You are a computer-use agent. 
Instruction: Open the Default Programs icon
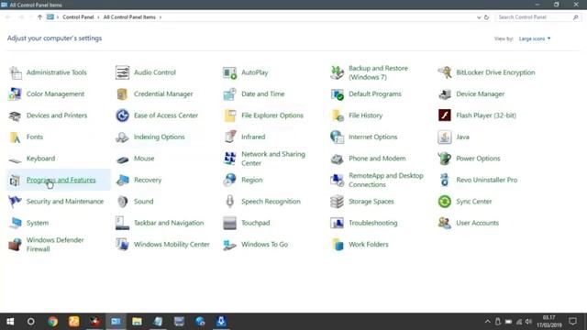pyautogui.click(x=337, y=93)
